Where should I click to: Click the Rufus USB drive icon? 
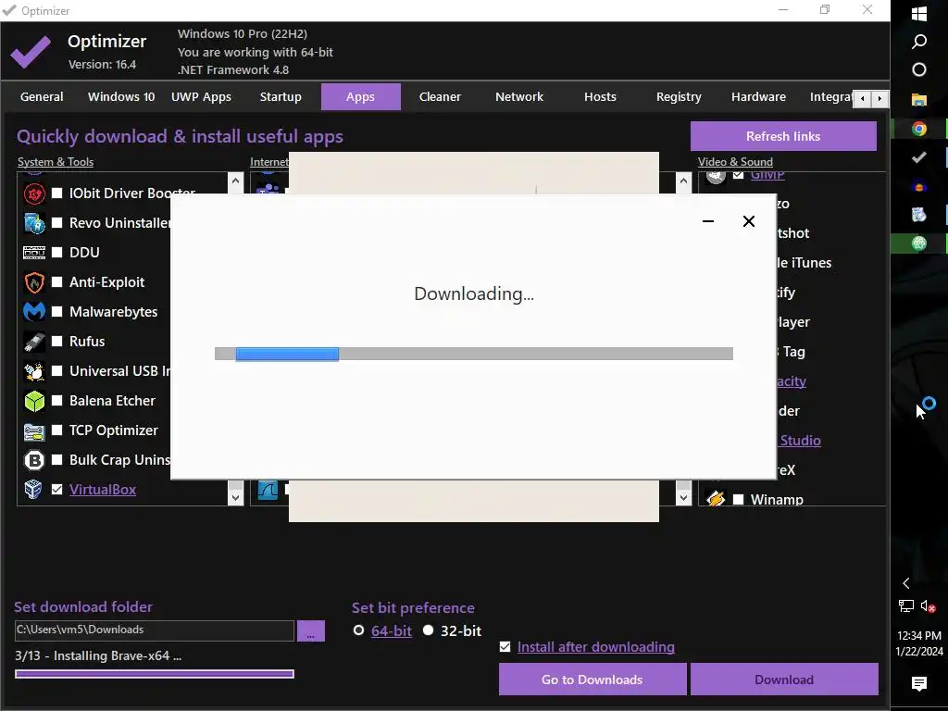34,342
